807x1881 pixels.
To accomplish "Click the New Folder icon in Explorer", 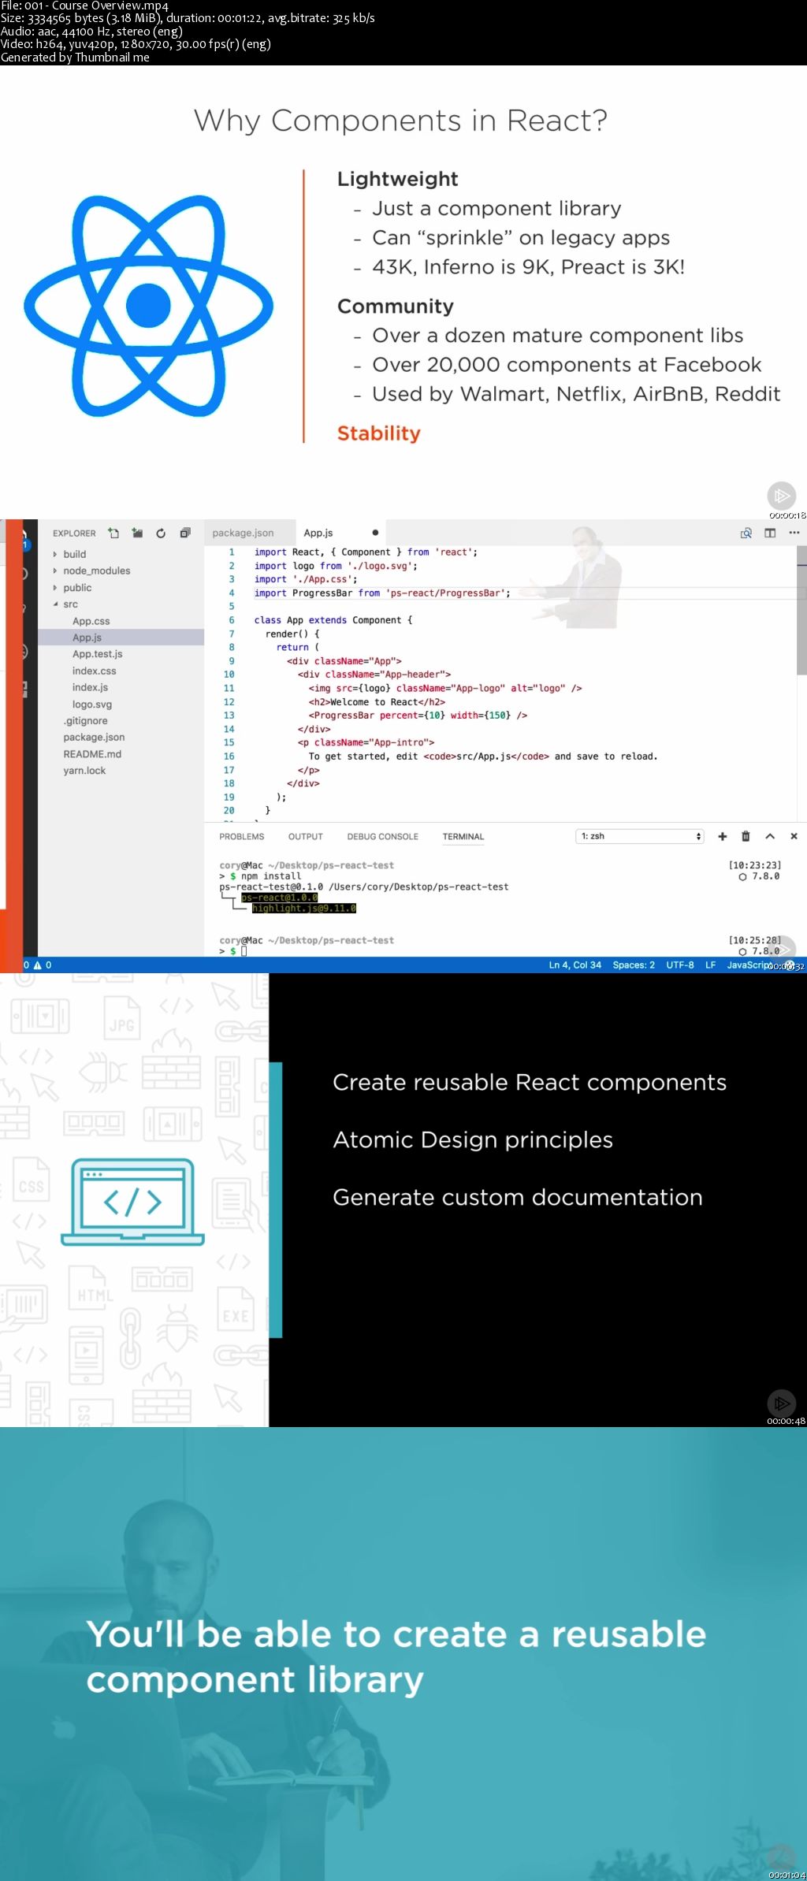I will pyautogui.click(x=137, y=533).
